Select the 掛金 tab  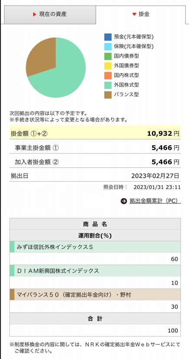(140, 14)
